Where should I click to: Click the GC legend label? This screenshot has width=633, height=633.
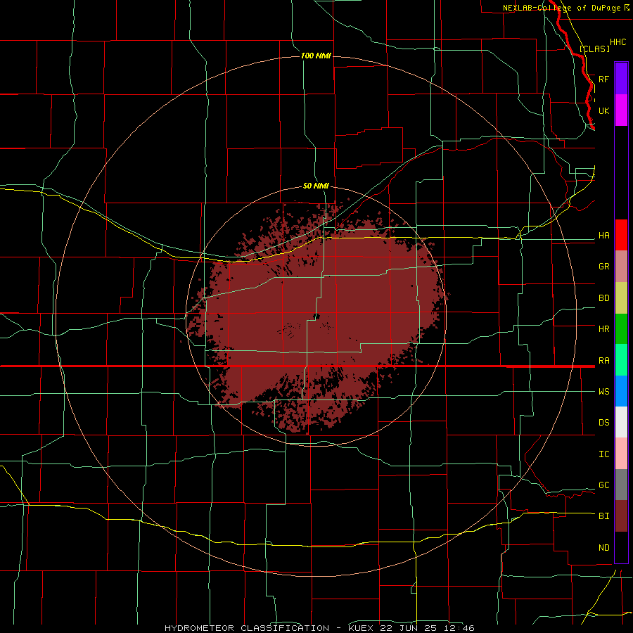(x=603, y=485)
